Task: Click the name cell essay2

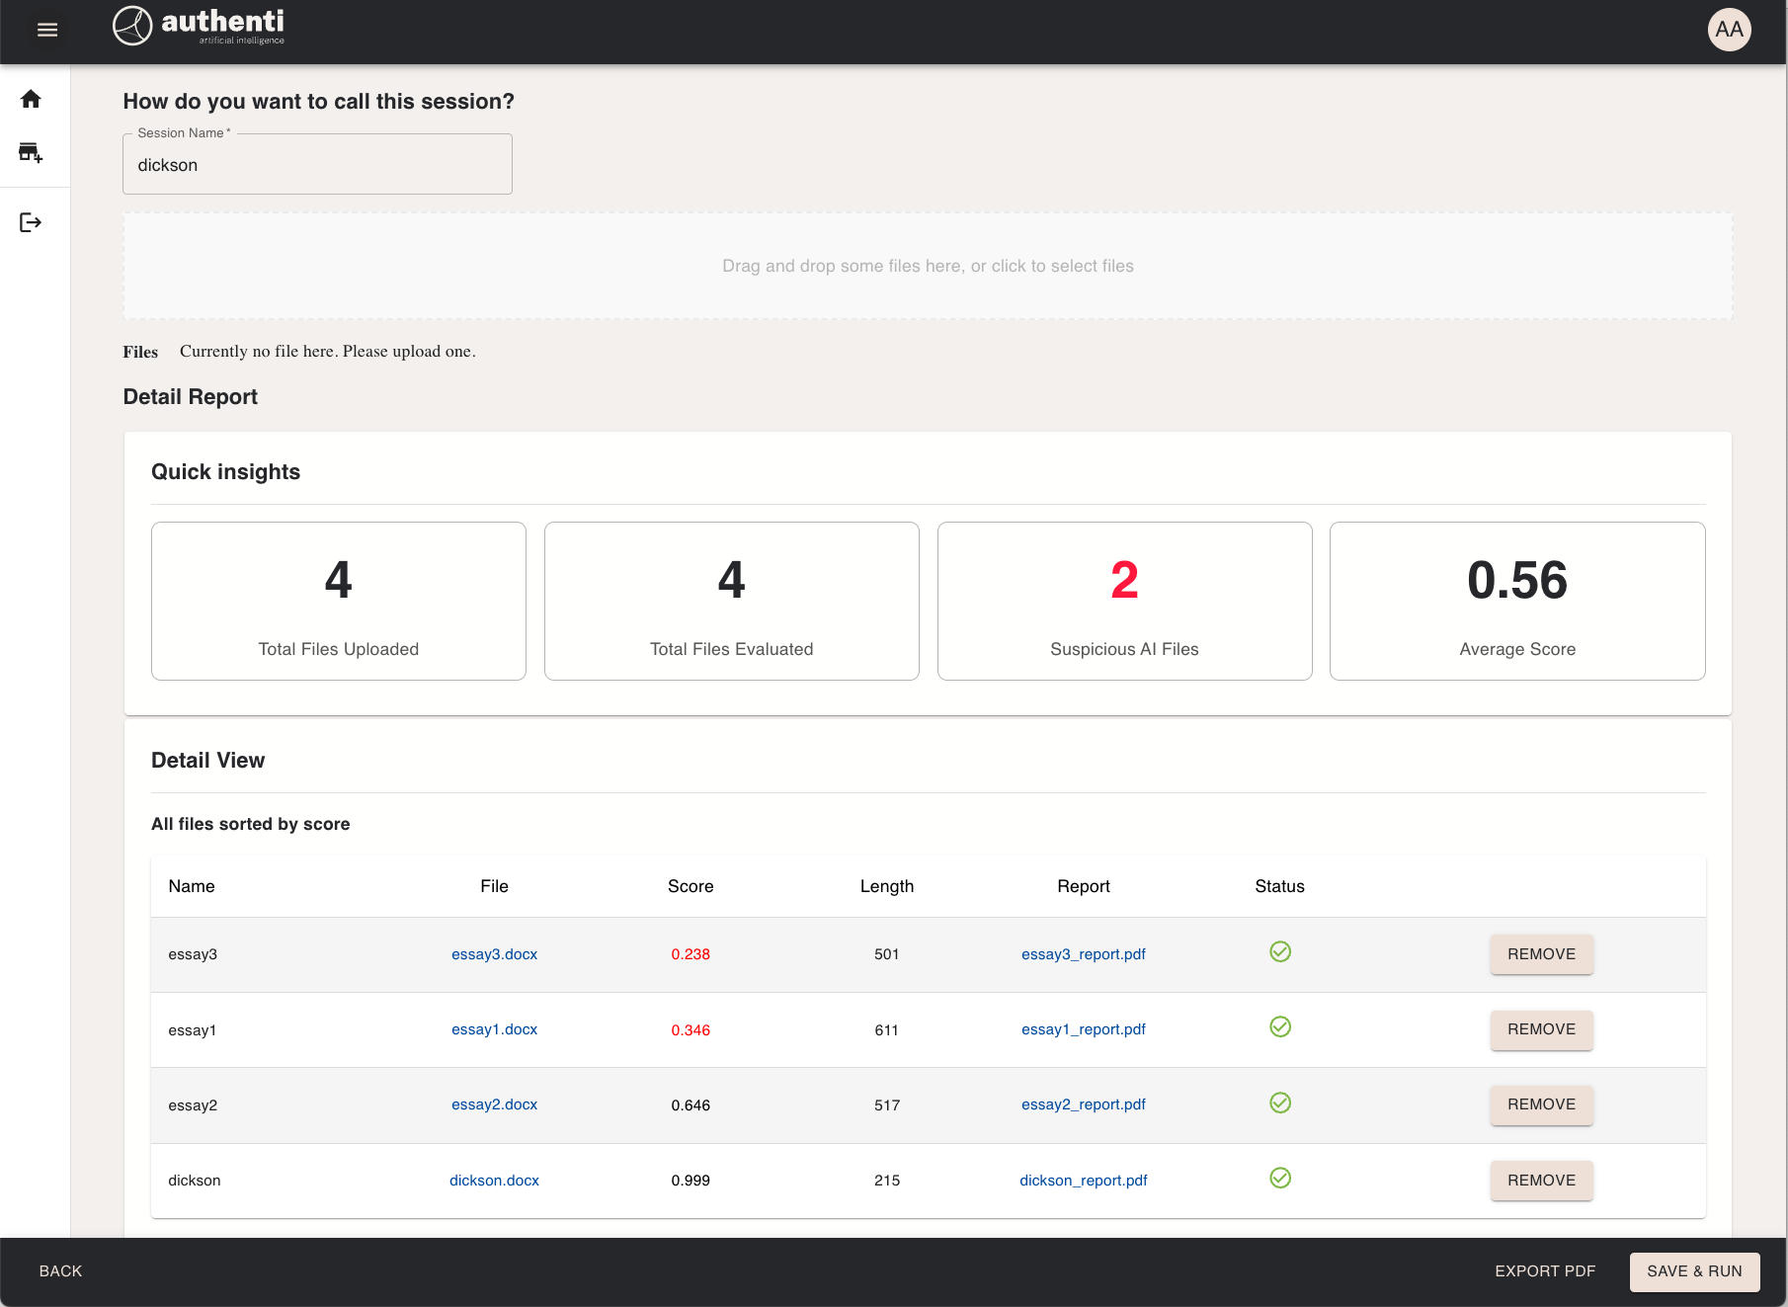Action: click(x=193, y=1105)
